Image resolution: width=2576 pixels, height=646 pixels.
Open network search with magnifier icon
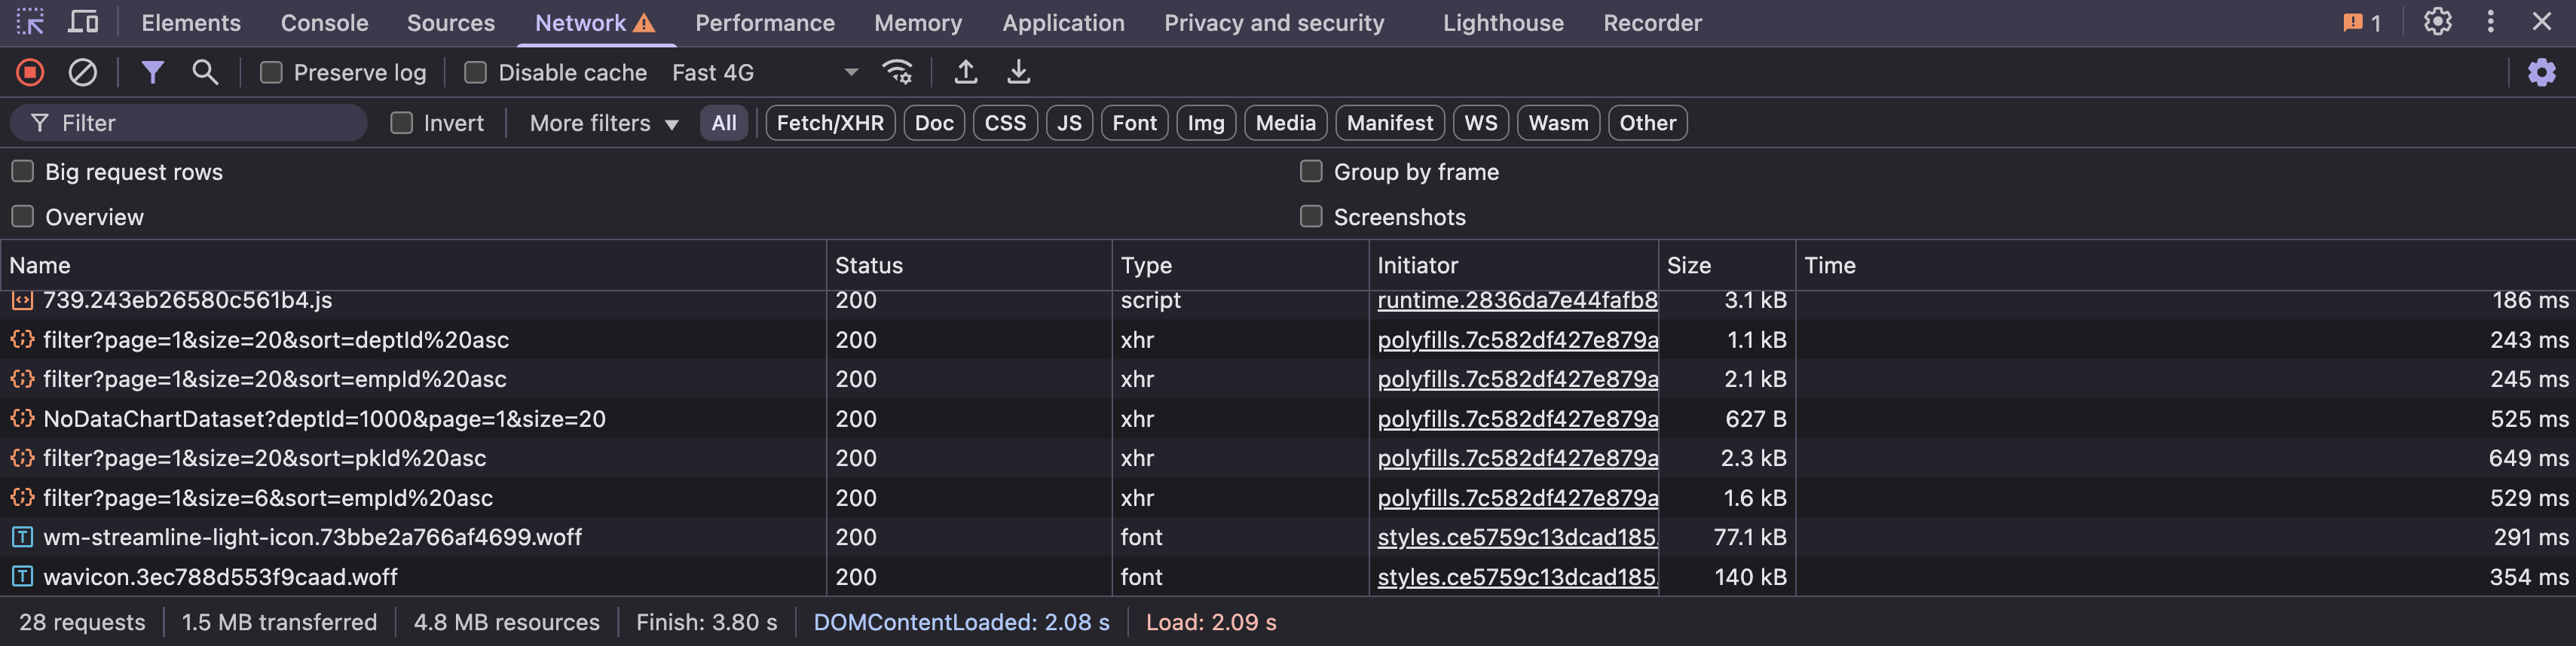pos(205,72)
